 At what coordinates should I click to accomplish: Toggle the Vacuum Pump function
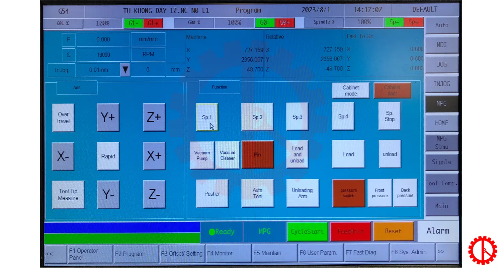[202, 155]
